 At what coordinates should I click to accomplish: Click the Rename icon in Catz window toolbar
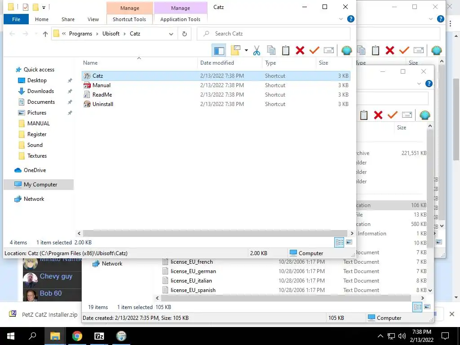pyautogui.click(x=328, y=50)
